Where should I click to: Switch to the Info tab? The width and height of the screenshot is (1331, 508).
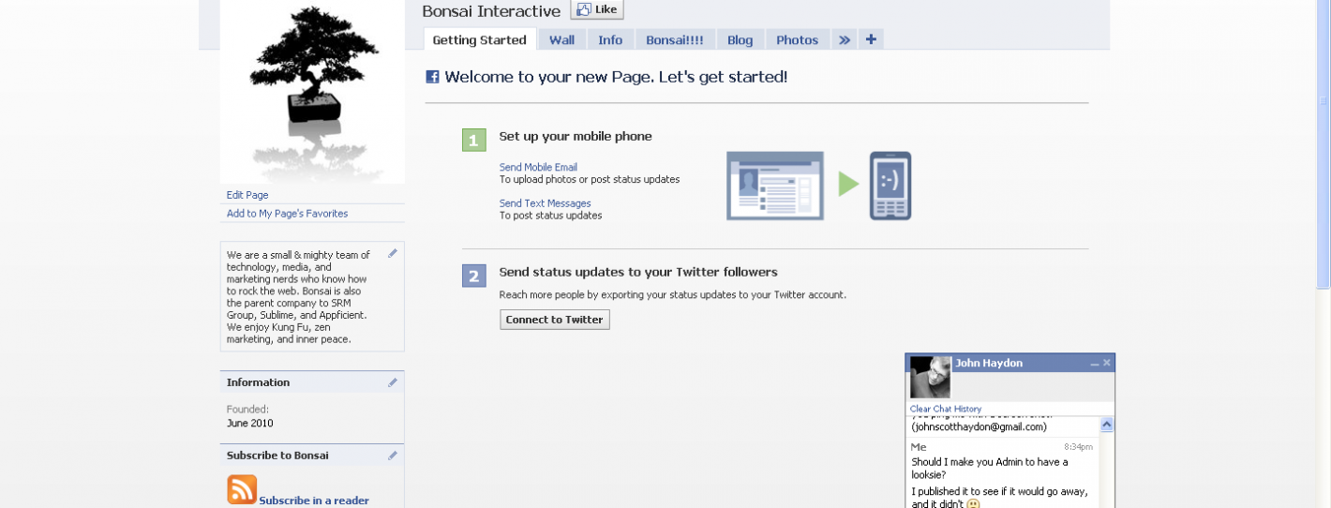pyautogui.click(x=610, y=39)
